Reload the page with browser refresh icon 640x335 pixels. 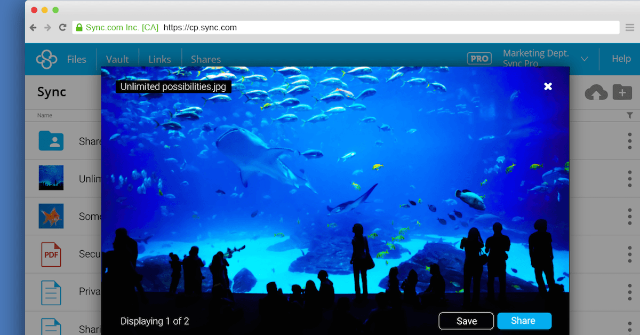(62, 27)
